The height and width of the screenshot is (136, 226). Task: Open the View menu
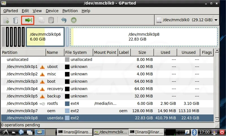(x=37, y=11)
